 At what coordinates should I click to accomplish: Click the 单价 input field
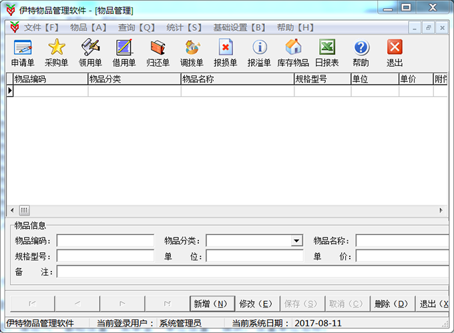point(403,256)
